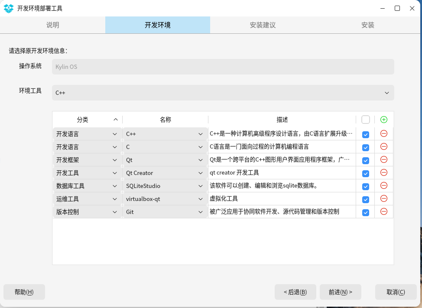Open name dropdown showing C++
This screenshot has width=422, height=308.
[165, 134]
